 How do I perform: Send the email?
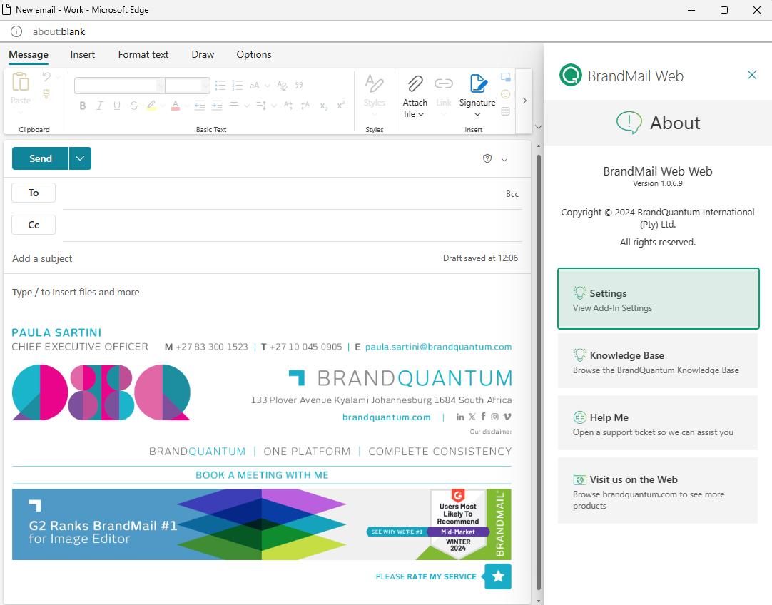(x=41, y=158)
